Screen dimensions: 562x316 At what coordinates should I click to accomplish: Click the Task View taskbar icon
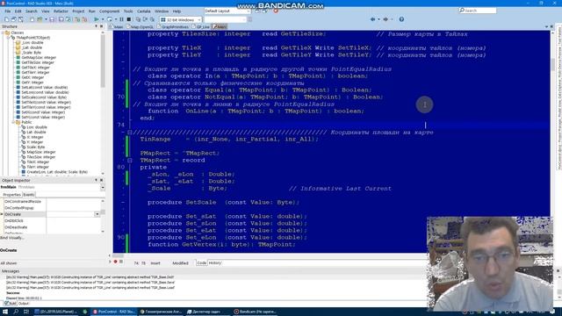point(26,312)
